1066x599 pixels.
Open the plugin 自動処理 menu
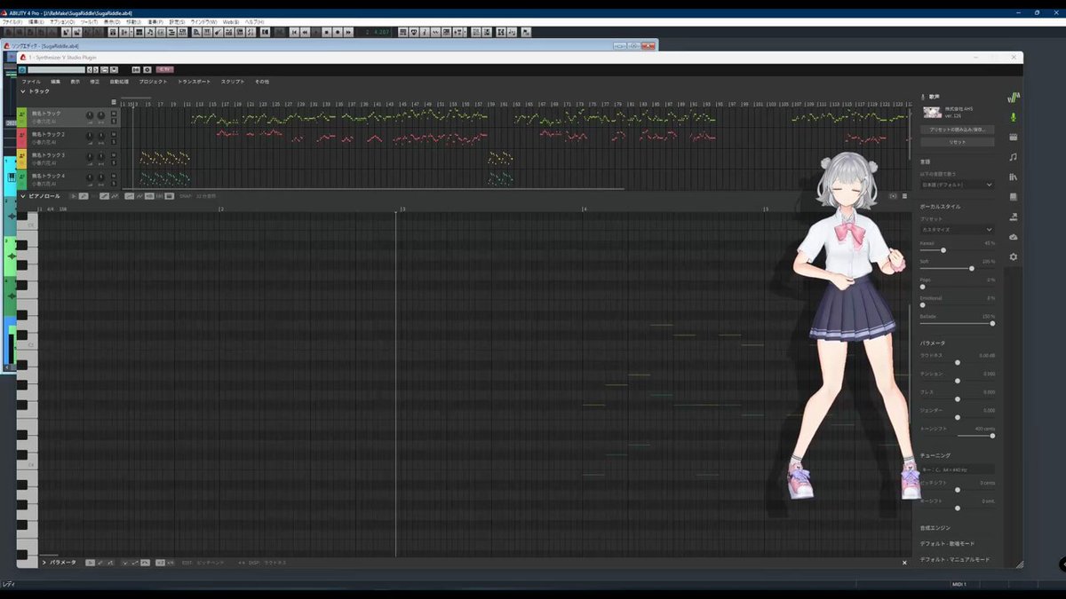click(x=119, y=82)
